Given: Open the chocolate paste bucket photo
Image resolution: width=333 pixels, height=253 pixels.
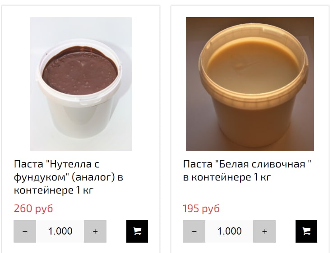Looking at the screenshot, I should point(81,84).
